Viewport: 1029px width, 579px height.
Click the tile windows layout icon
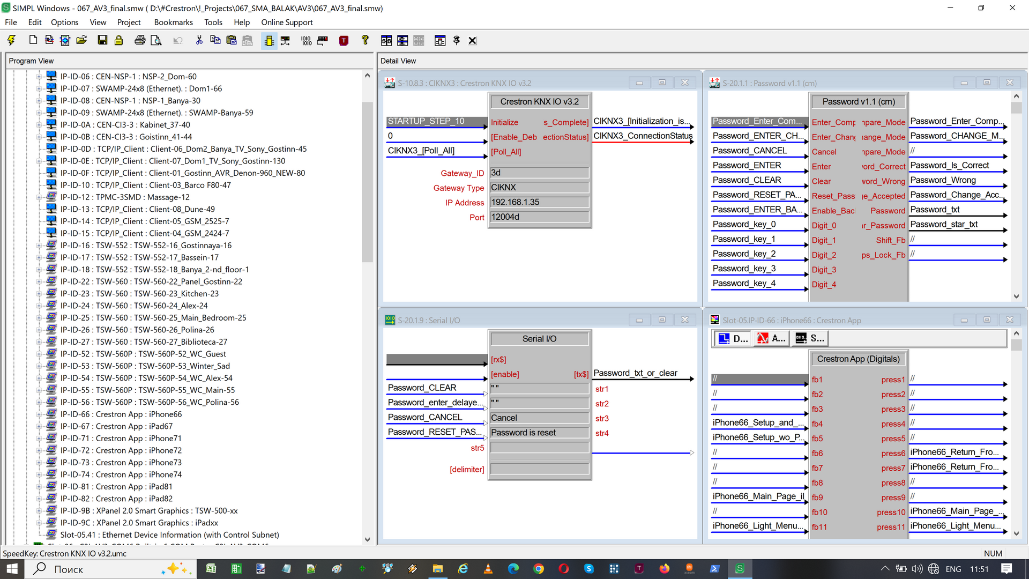click(402, 40)
